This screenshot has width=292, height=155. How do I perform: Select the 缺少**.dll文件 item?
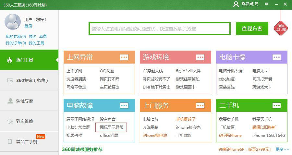[x=188, y=71]
